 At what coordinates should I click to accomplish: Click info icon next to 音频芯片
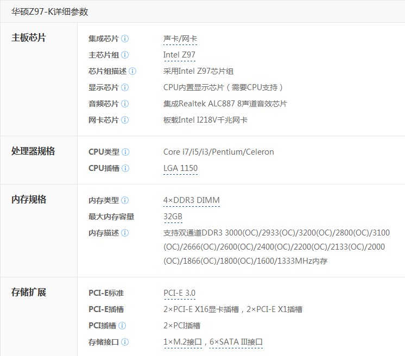coord(125,104)
